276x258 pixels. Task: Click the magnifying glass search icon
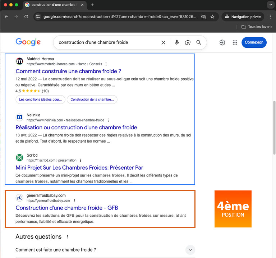pos(199,42)
